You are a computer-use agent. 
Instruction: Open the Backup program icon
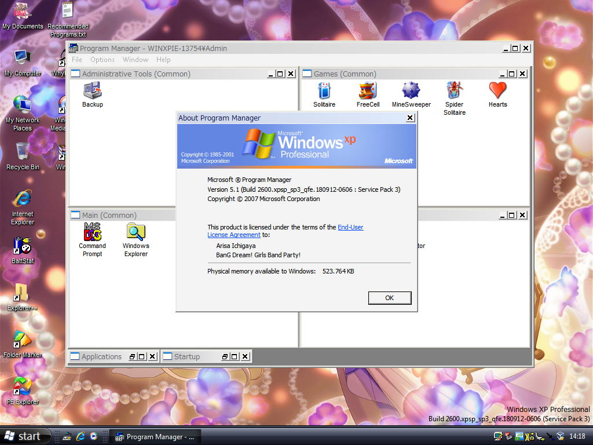[x=92, y=94]
